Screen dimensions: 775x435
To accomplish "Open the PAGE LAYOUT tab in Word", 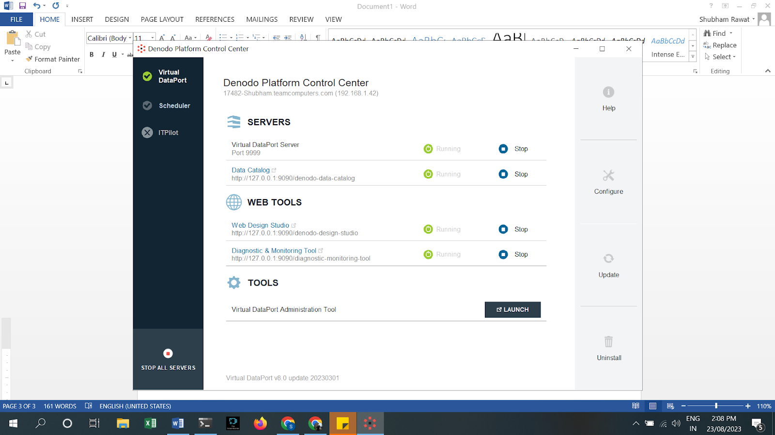I will (x=162, y=19).
